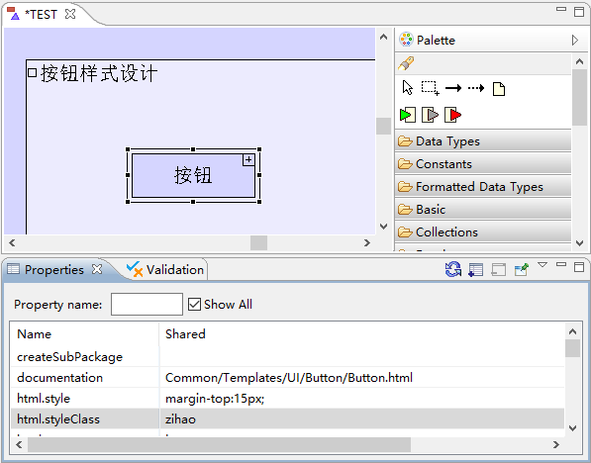Close the Properties tab
Screen dimensions: 591x463
point(97,269)
